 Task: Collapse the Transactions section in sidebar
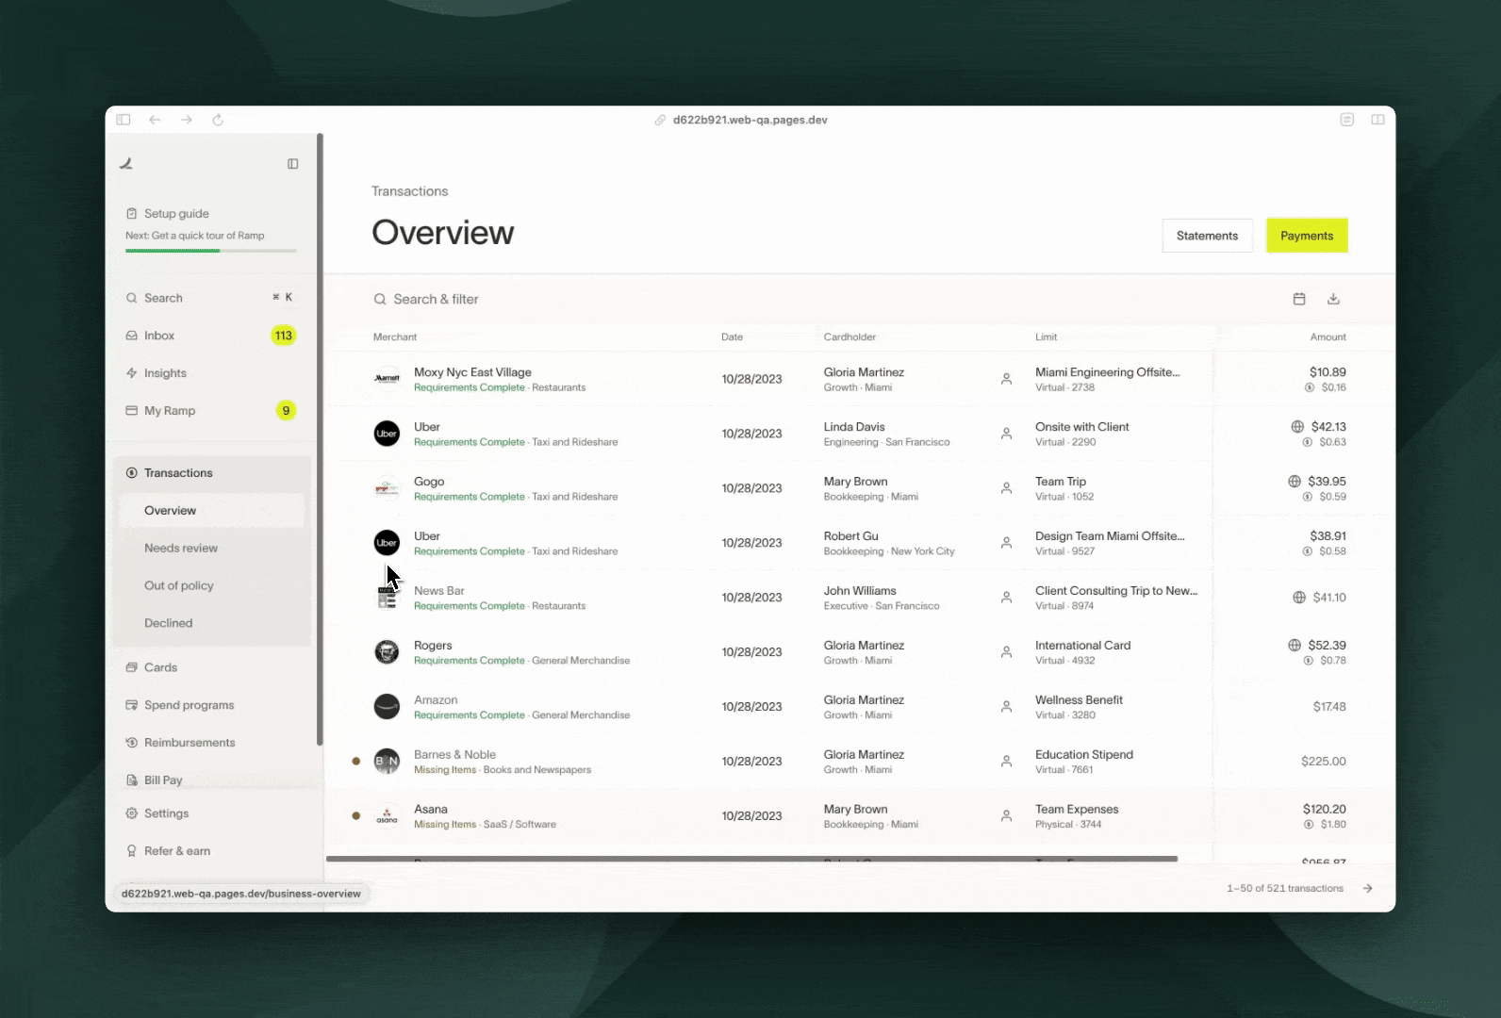(210, 473)
